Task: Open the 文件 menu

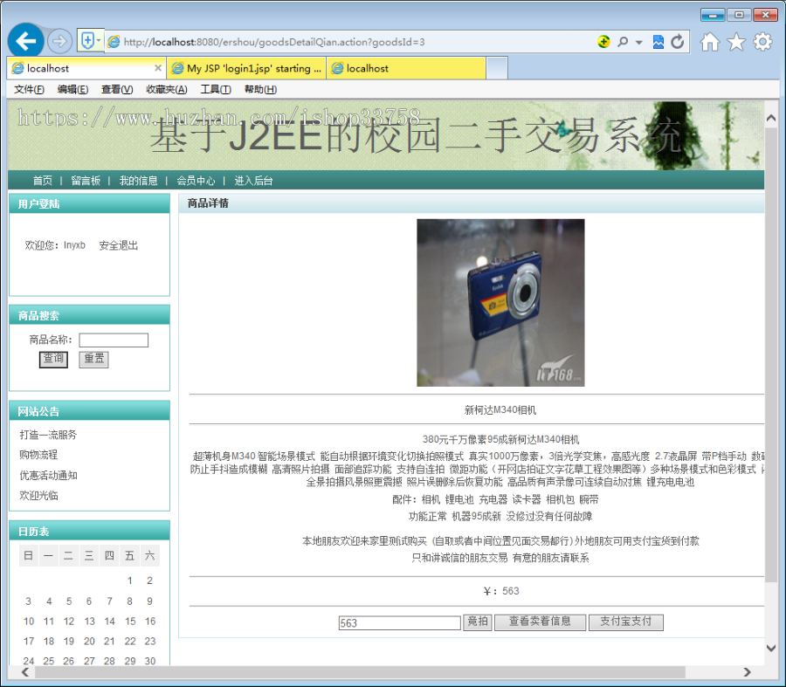Action: (x=29, y=89)
